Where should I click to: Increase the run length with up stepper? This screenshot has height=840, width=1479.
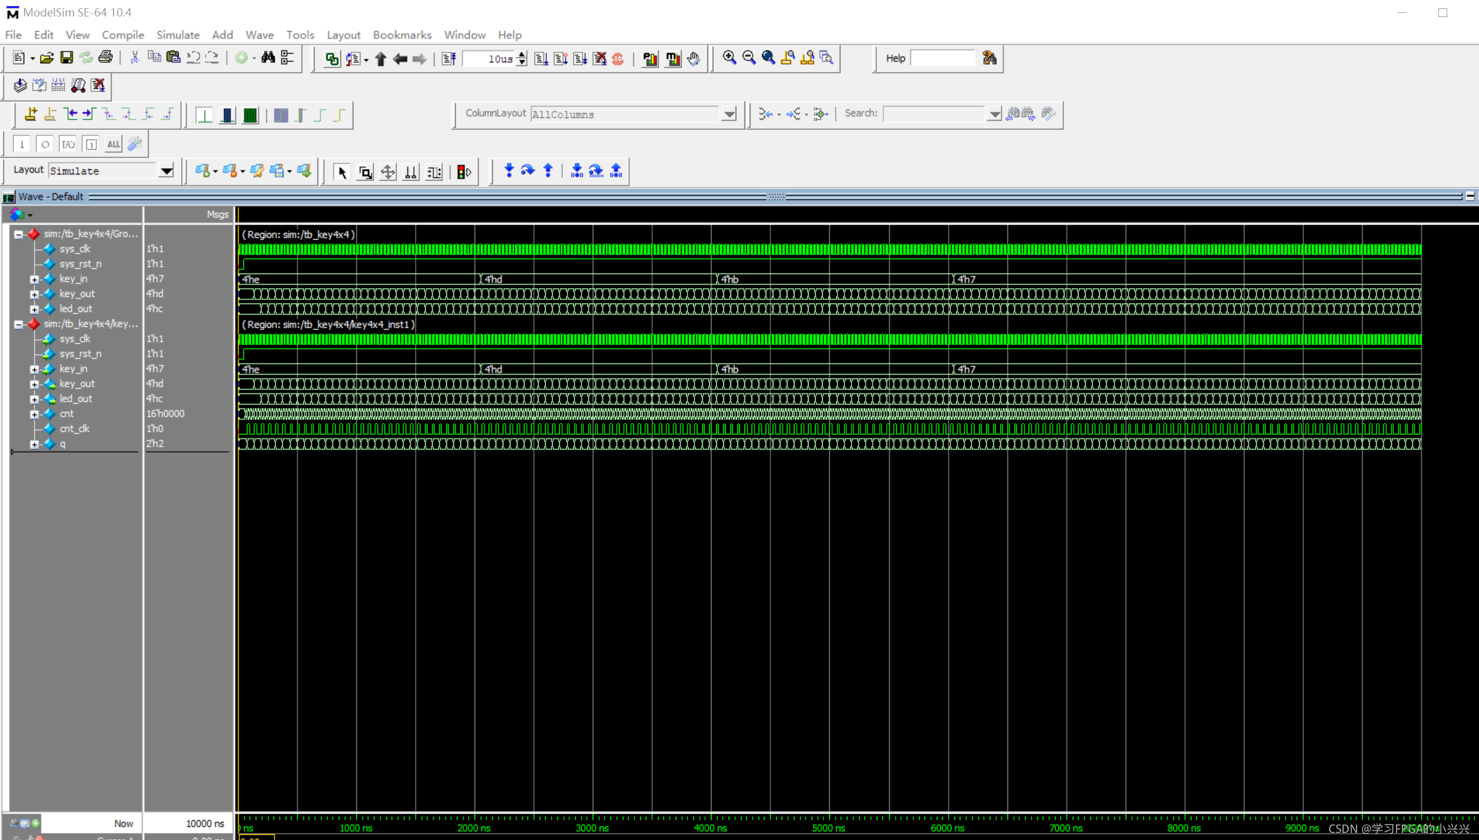click(x=522, y=54)
